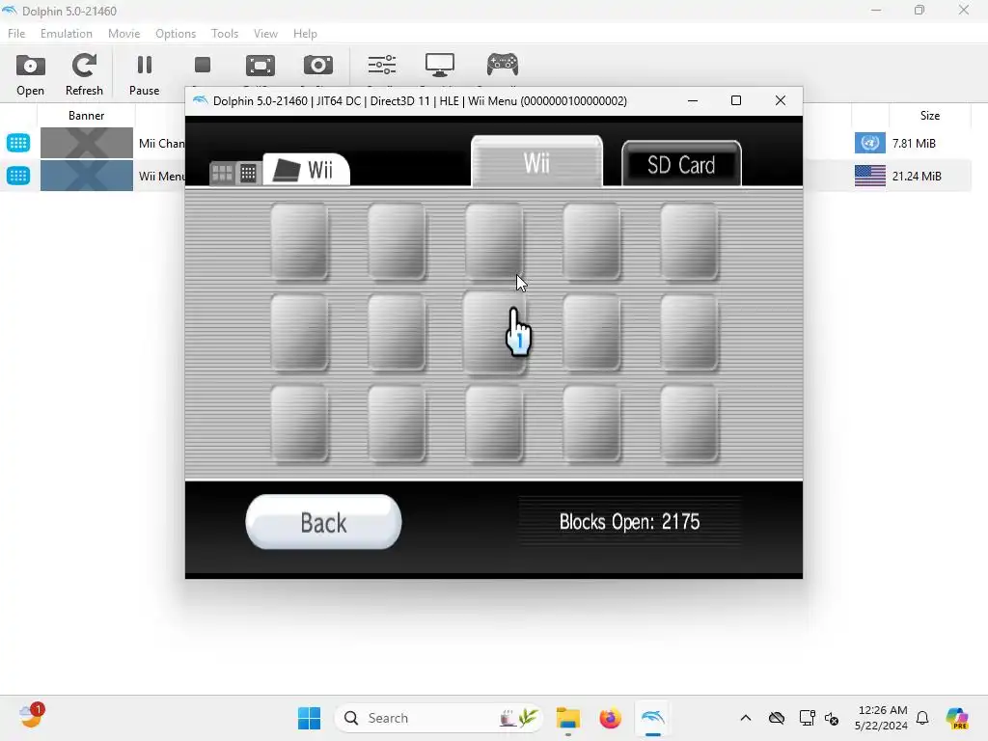Open Controllers settings via the gamepad icon
Screen dimensions: 988x741
502,65
